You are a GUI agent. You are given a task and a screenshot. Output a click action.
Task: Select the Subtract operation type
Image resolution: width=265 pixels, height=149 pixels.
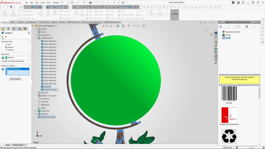pos(6,47)
